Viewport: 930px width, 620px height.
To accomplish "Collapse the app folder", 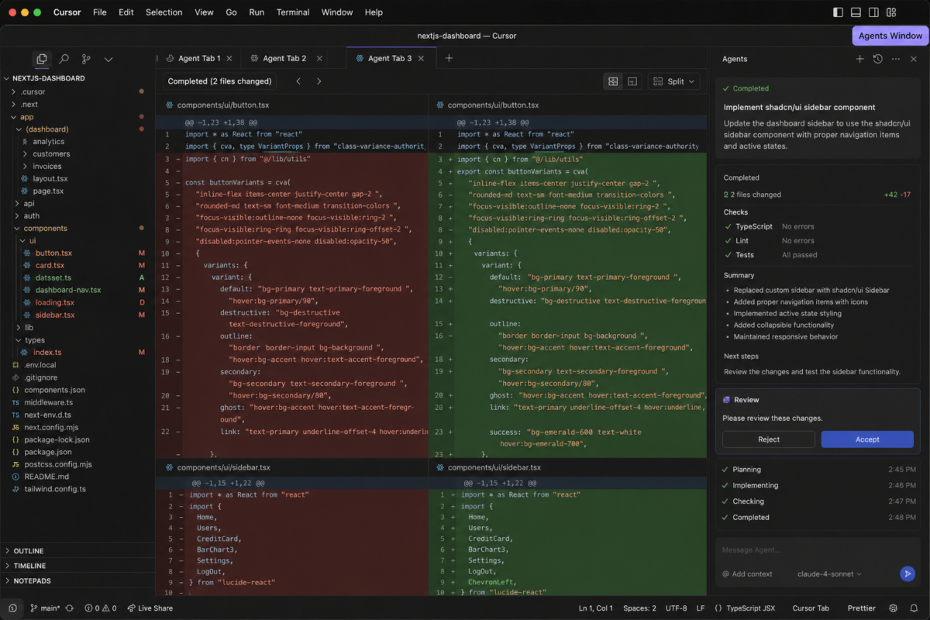I will click(x=26, y=117).
